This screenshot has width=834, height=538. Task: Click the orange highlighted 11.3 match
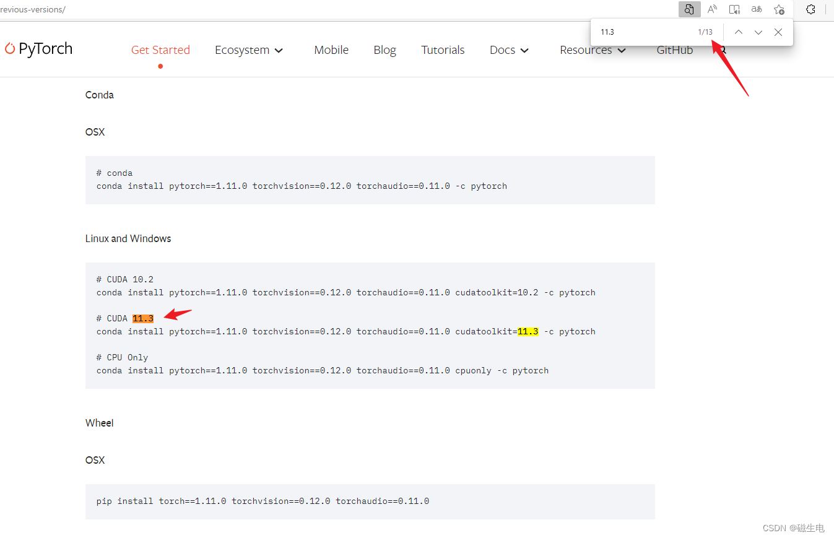[x=143, y=318]
